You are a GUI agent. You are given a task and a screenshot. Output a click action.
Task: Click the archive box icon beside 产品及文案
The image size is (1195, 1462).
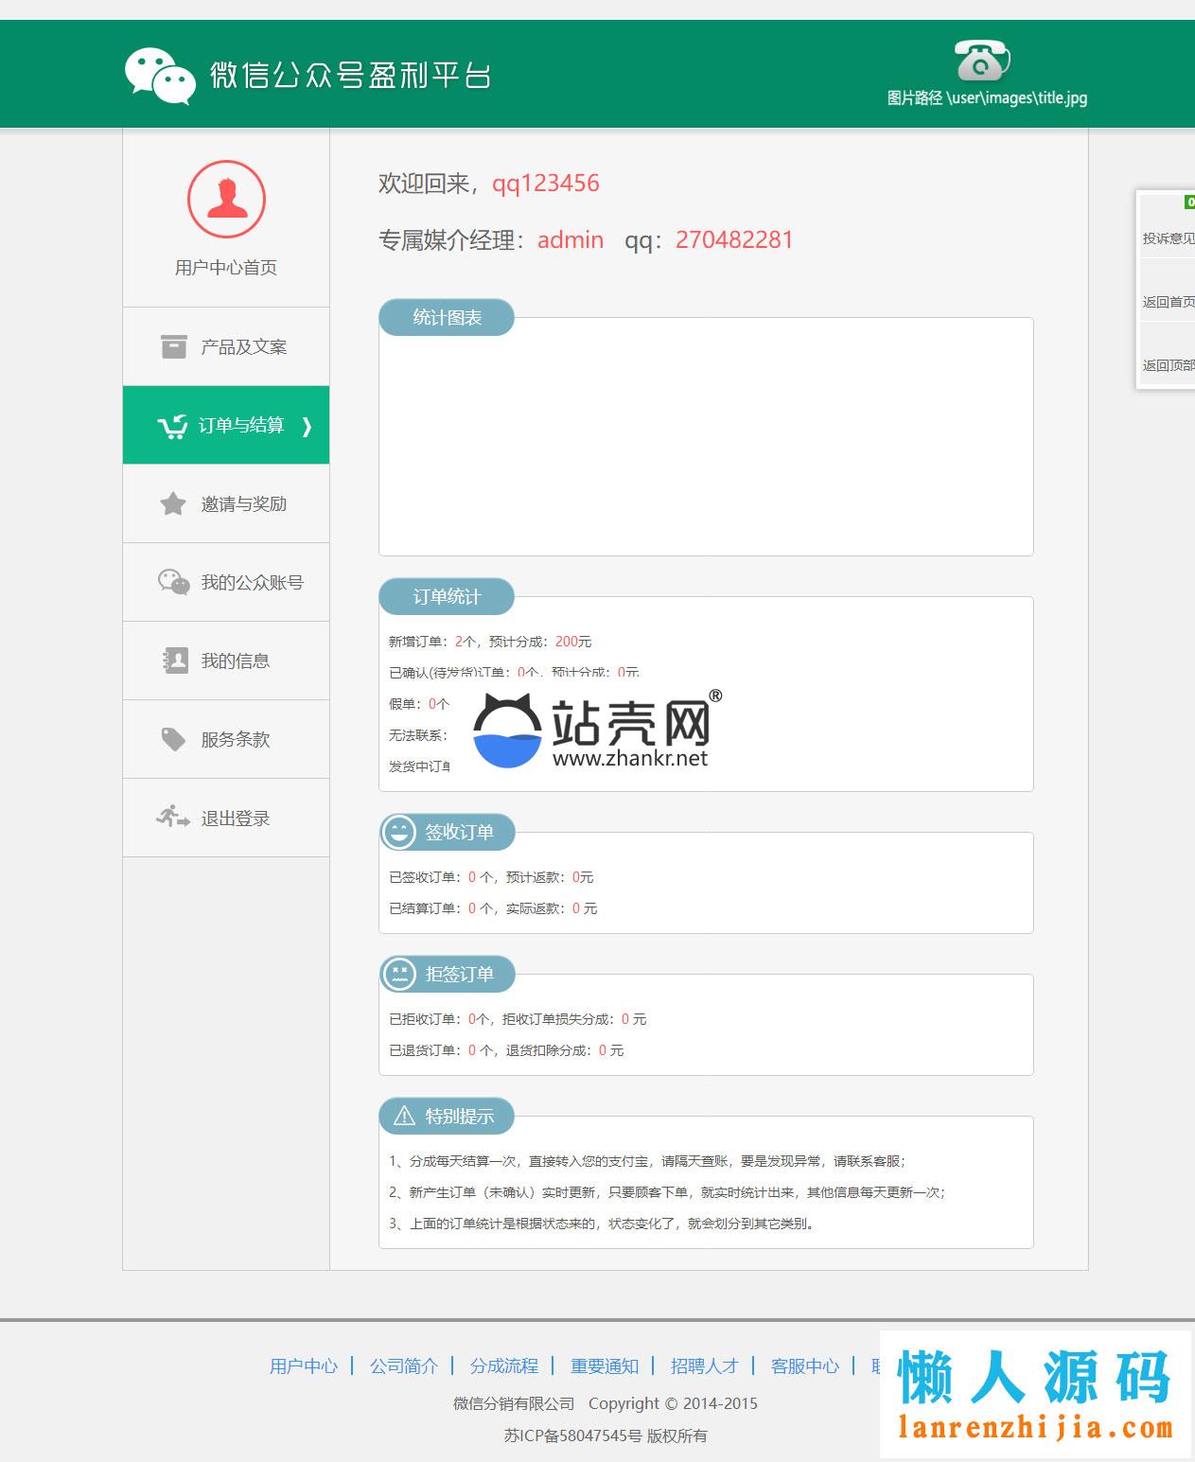click(x=173, y=346)
